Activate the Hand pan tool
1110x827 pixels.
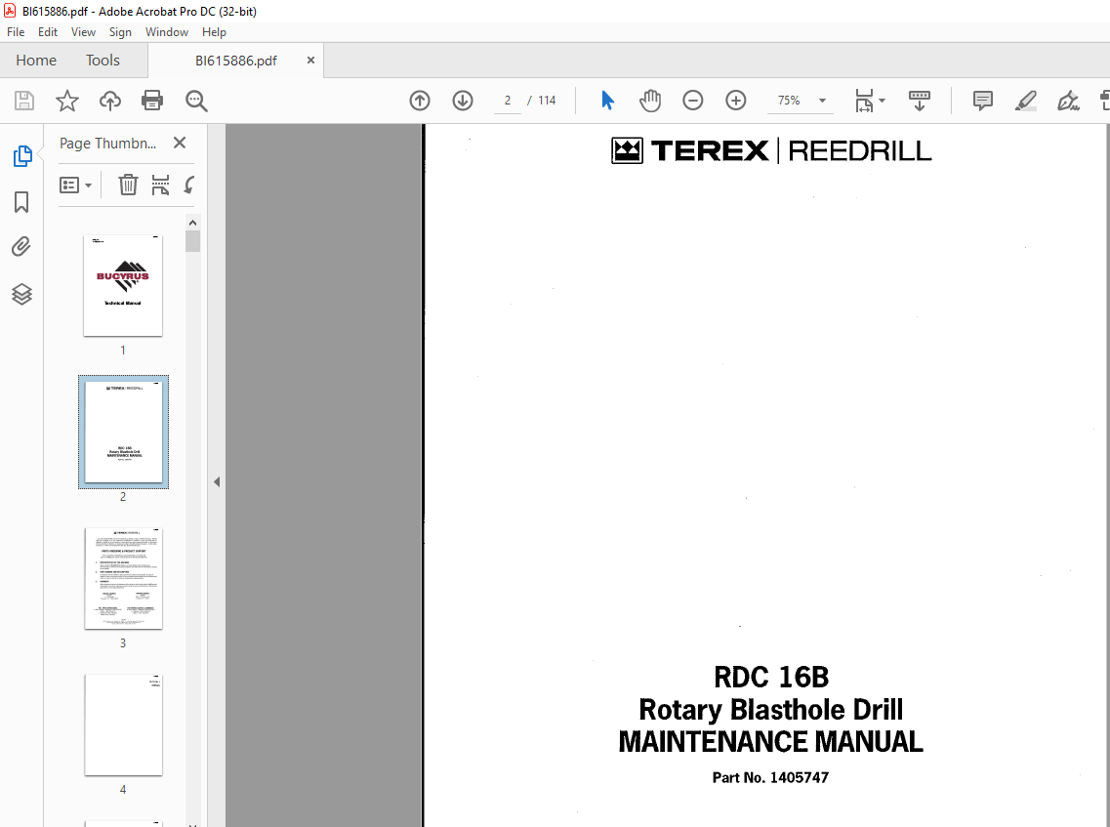[x=650, y=101]
